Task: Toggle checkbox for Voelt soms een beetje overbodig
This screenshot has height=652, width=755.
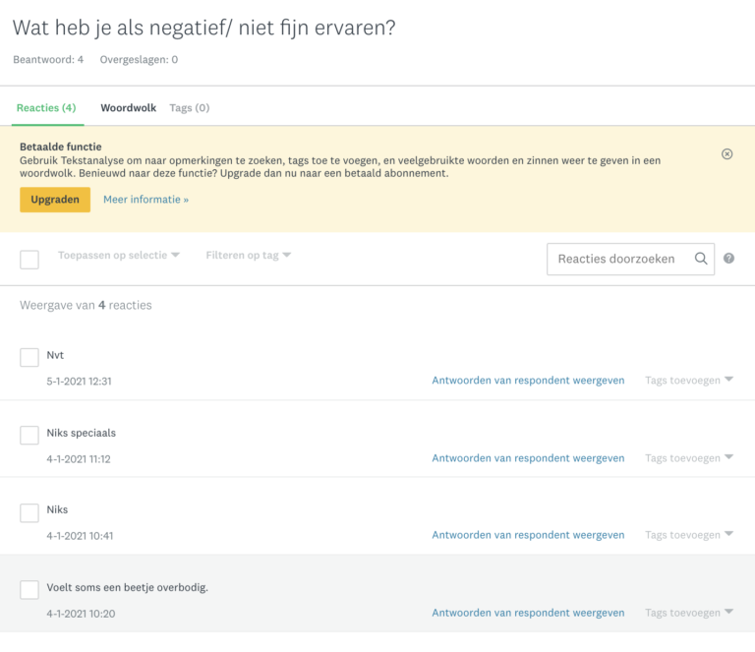Action: (x=29, y=590)
